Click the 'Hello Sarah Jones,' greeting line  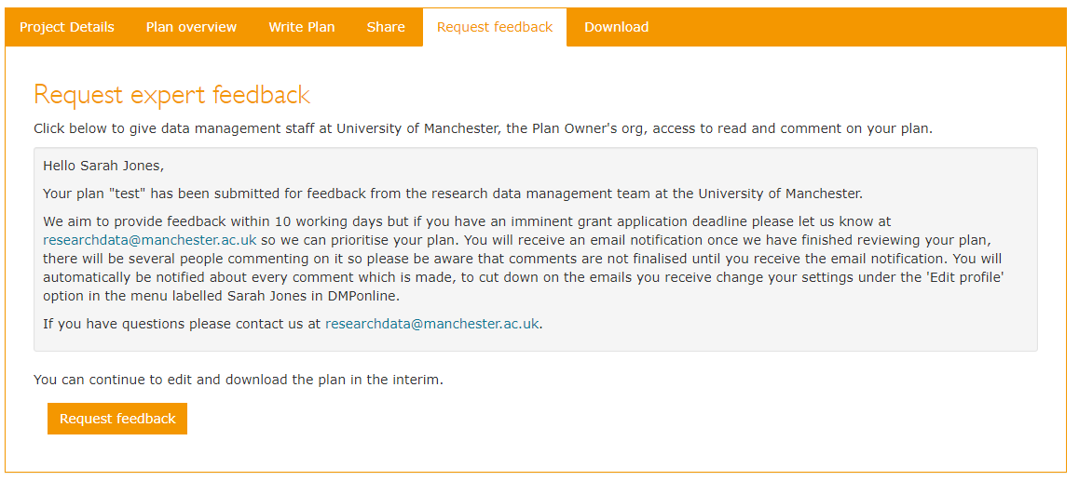(x=103, y=166)
